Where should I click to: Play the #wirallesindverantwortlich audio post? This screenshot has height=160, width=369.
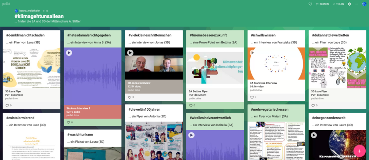pos(191,135)
